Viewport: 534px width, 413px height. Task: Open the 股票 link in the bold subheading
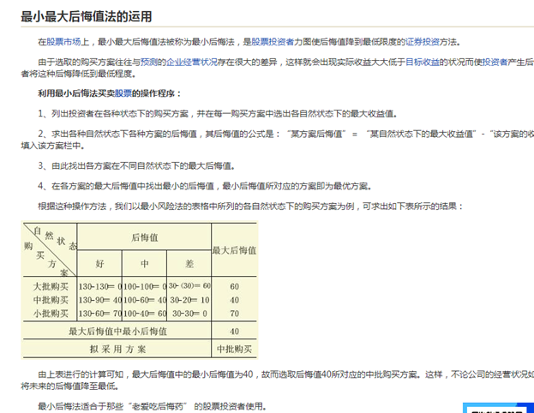pos(123,93)
